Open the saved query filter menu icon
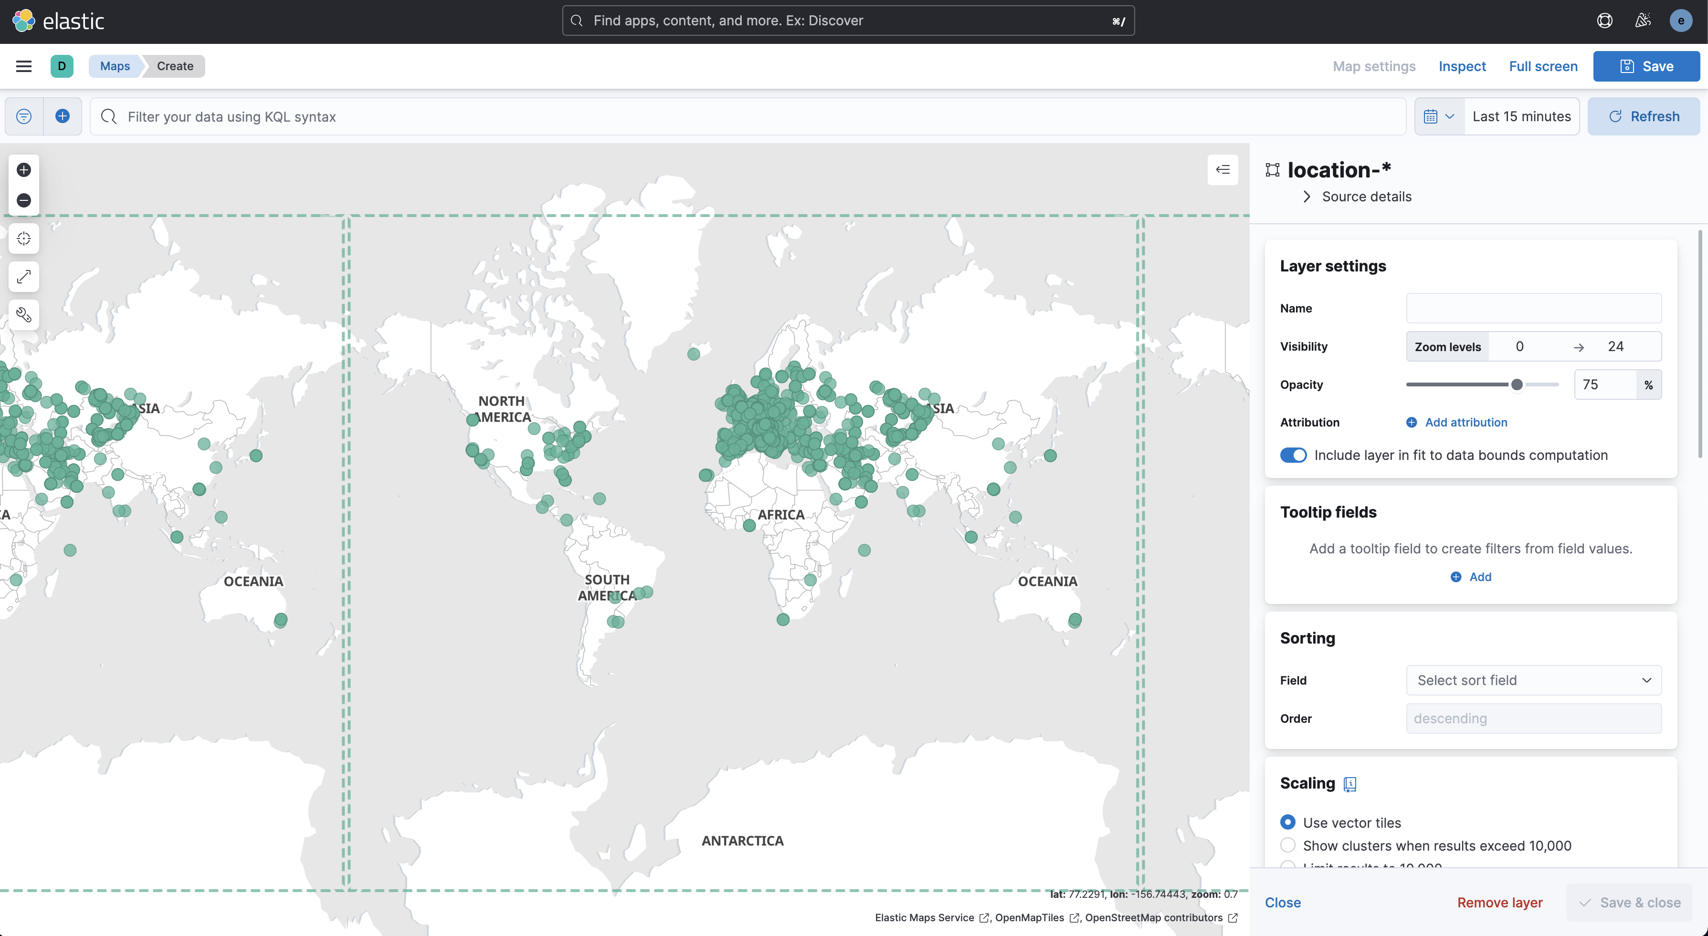Image resolution: width=1708 pixels, height=936 pixels. 24,116
